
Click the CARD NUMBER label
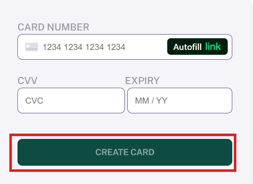pyautogui.click(x=53, y=27)
